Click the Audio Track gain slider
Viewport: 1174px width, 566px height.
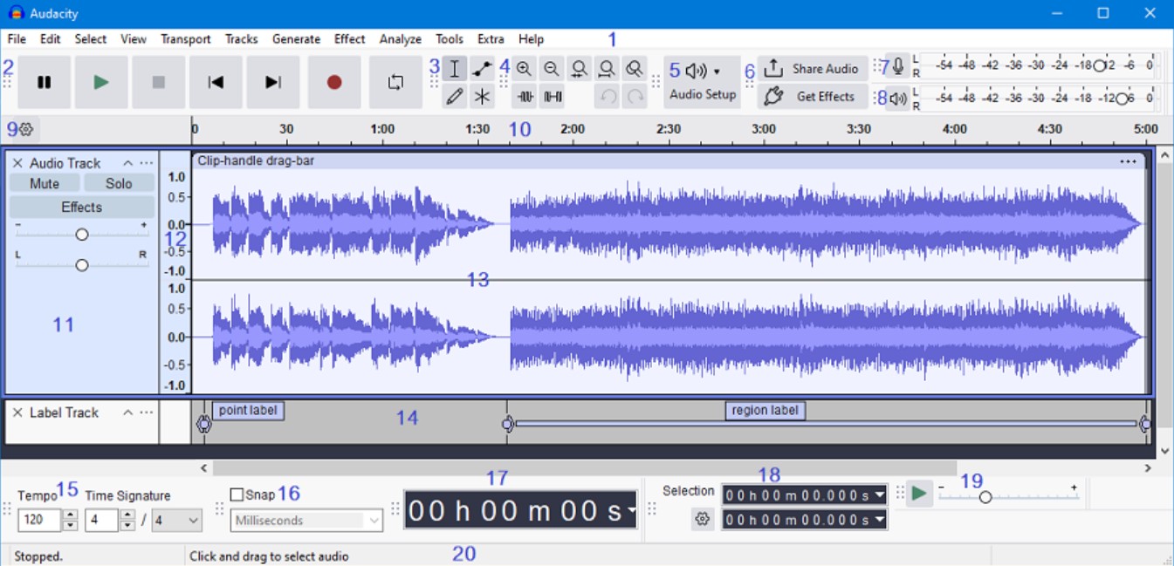tap(82, 235)
